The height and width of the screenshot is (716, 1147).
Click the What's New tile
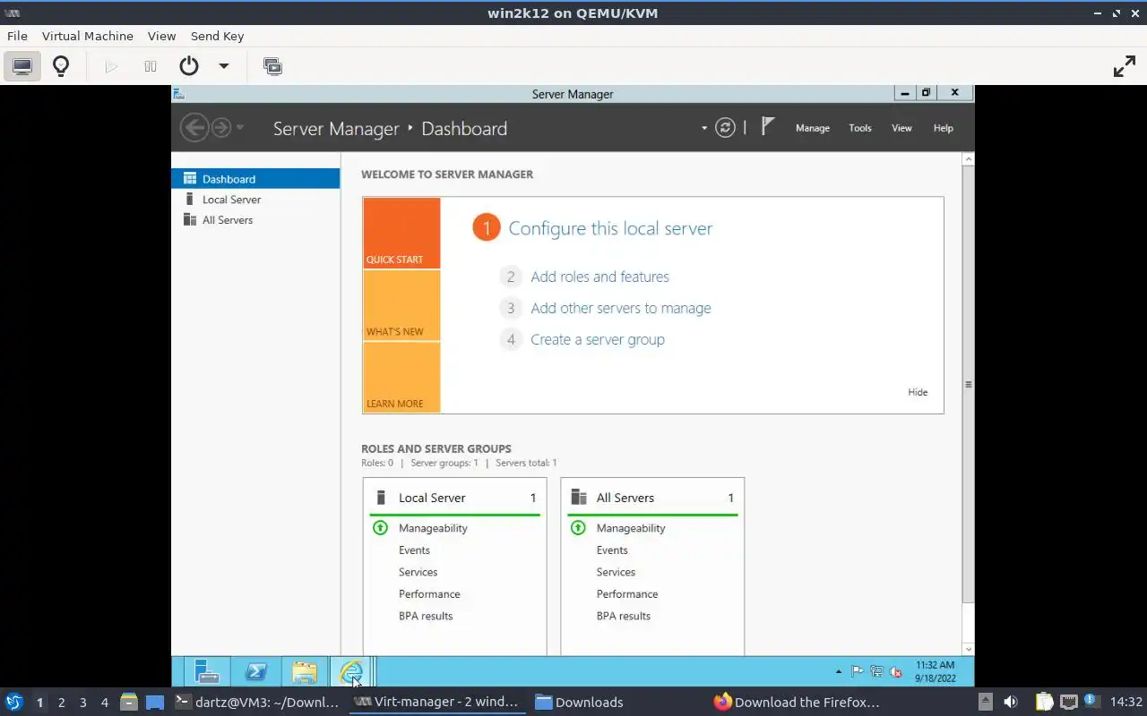pyautogui.click(x=401, y=305)
